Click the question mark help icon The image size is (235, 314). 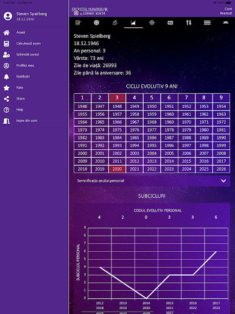coord(7,110)
